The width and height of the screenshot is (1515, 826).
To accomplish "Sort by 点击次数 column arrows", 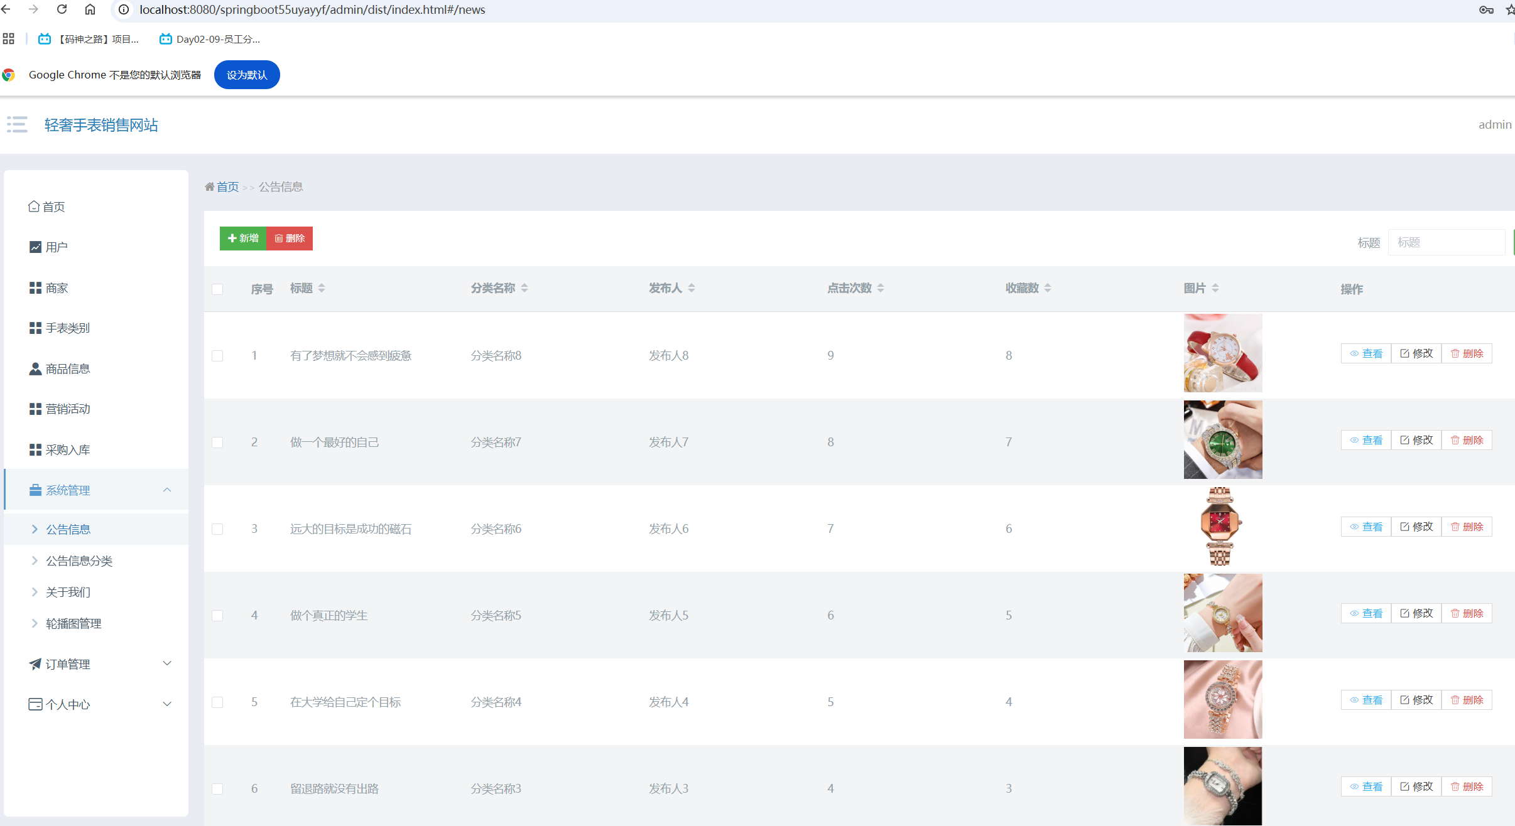I will pyautogui.click(x=881, y=288).
